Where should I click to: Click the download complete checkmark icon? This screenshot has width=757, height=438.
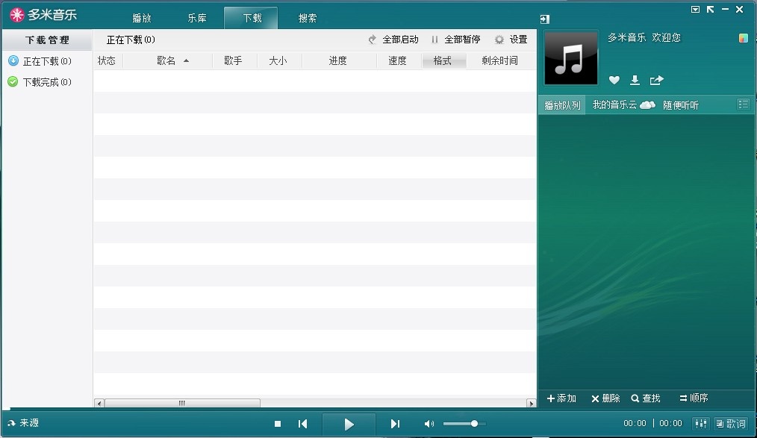click(x=13, y=81)
